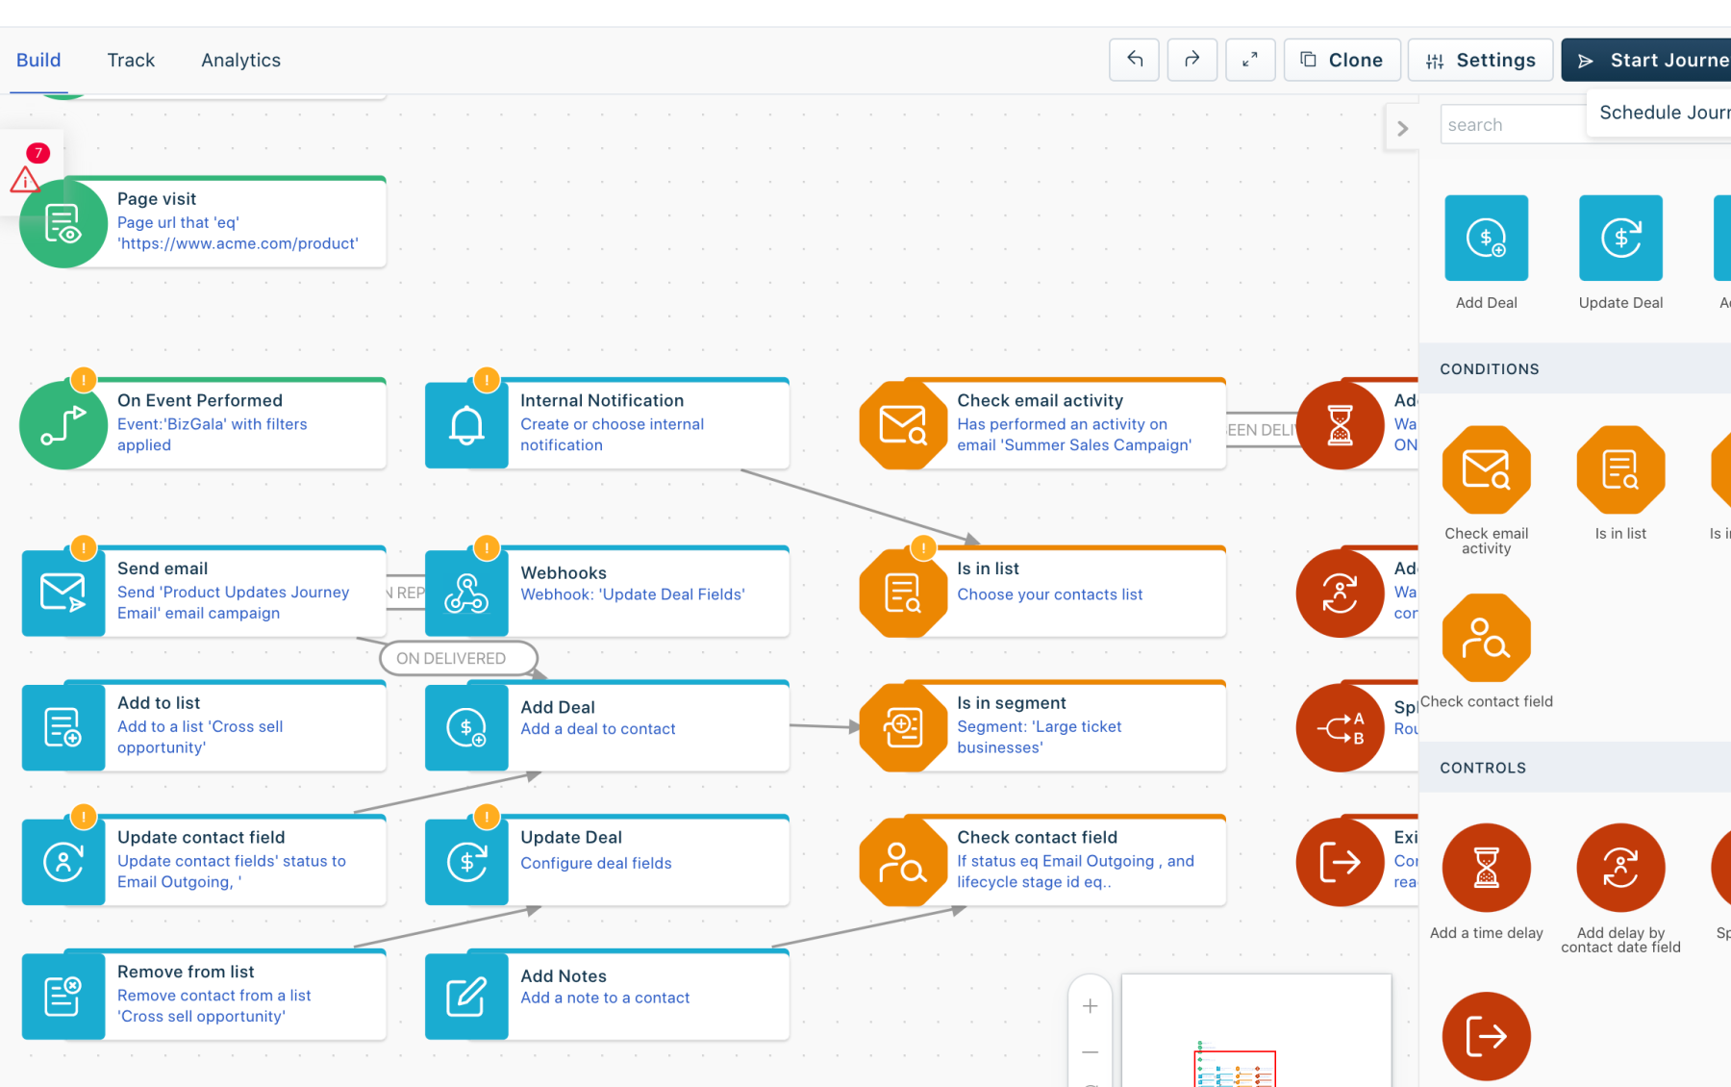Open the Track tab
This screenshot has height=1087, width=1731.
click(131, 60)
